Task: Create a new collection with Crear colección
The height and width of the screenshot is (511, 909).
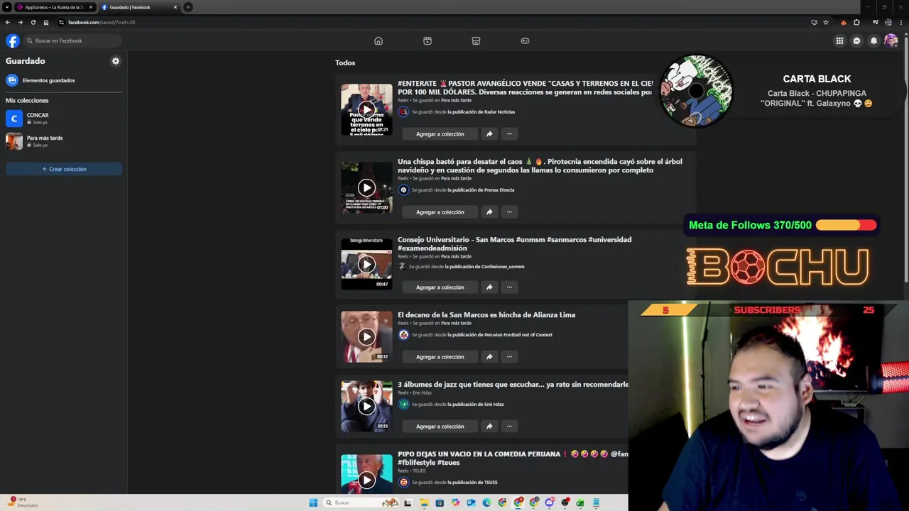Action: pyautogui.click(x=64, y=169)
